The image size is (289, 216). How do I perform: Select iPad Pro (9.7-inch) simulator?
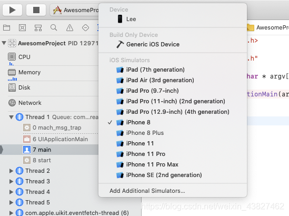(x=173, y=91)
